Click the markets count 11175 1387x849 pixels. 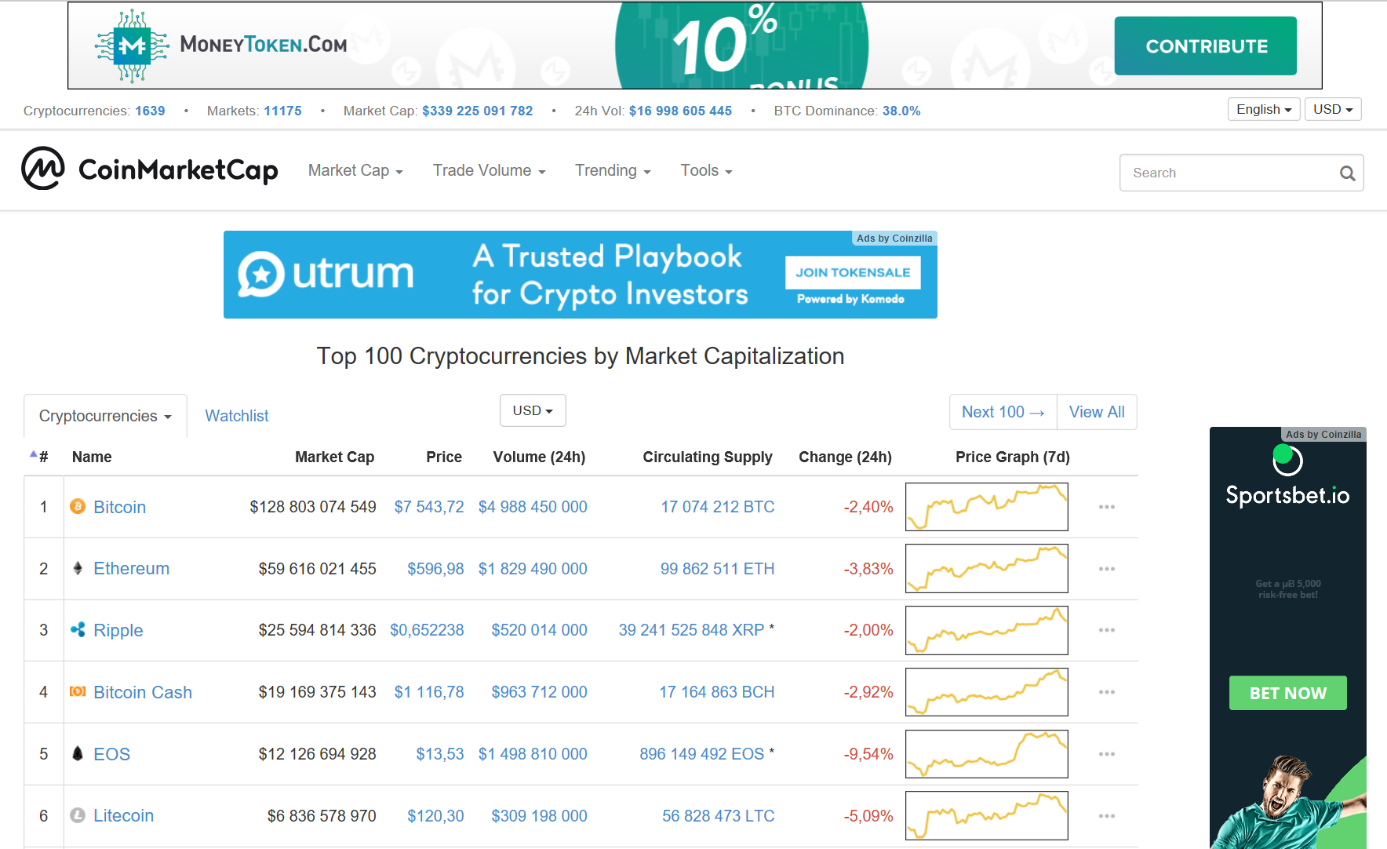282,111
